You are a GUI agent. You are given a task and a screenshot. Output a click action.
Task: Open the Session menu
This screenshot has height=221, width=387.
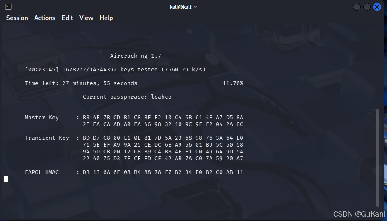pyautogui.click(x=17, y=18)
